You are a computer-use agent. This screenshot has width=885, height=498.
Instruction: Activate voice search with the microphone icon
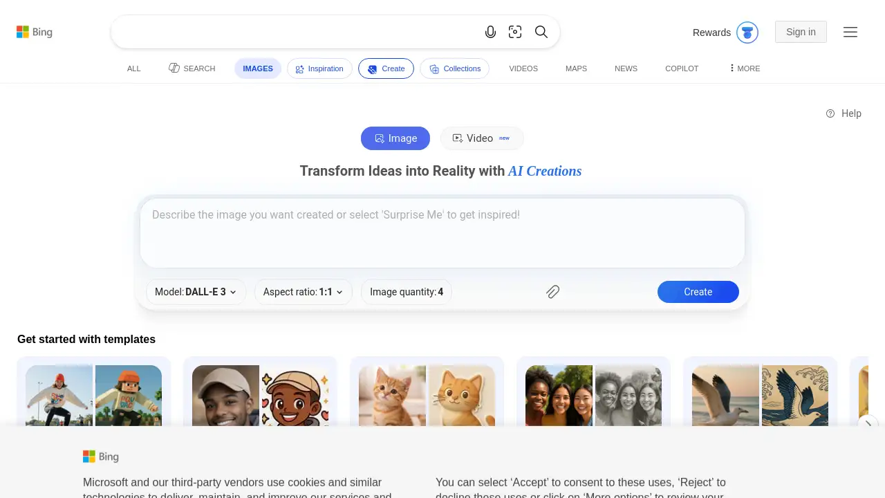pyautogui.click(x=491, y=32)
